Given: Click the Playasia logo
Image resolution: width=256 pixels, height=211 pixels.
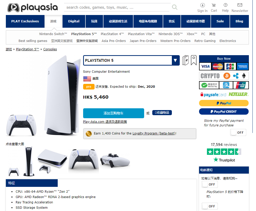Looking at the screenshot, I should point(33,8).
